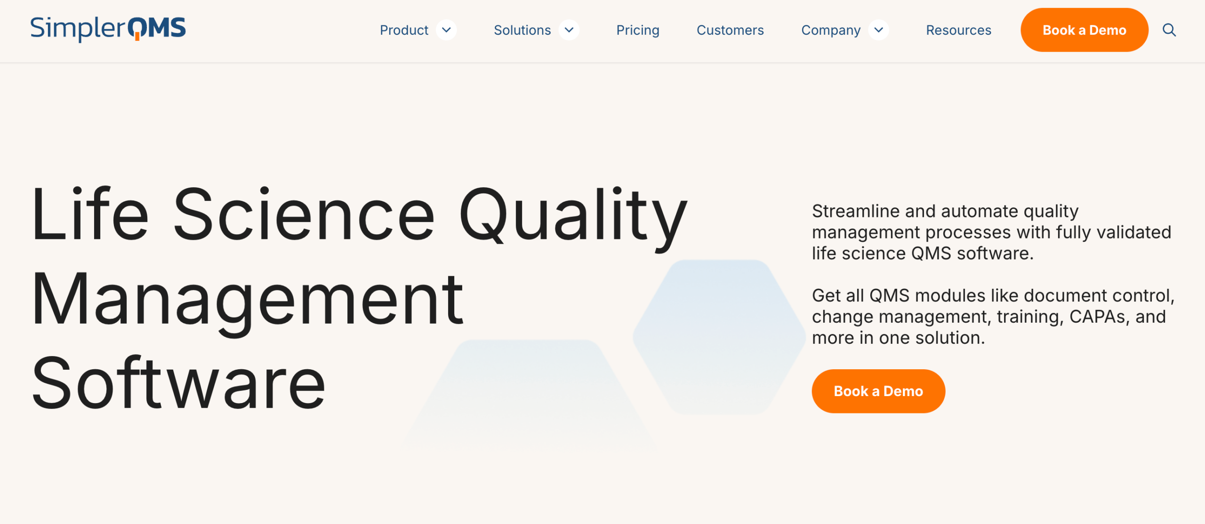
Task: Click the orange-accented Q in the logo
Action: (137, 29)
